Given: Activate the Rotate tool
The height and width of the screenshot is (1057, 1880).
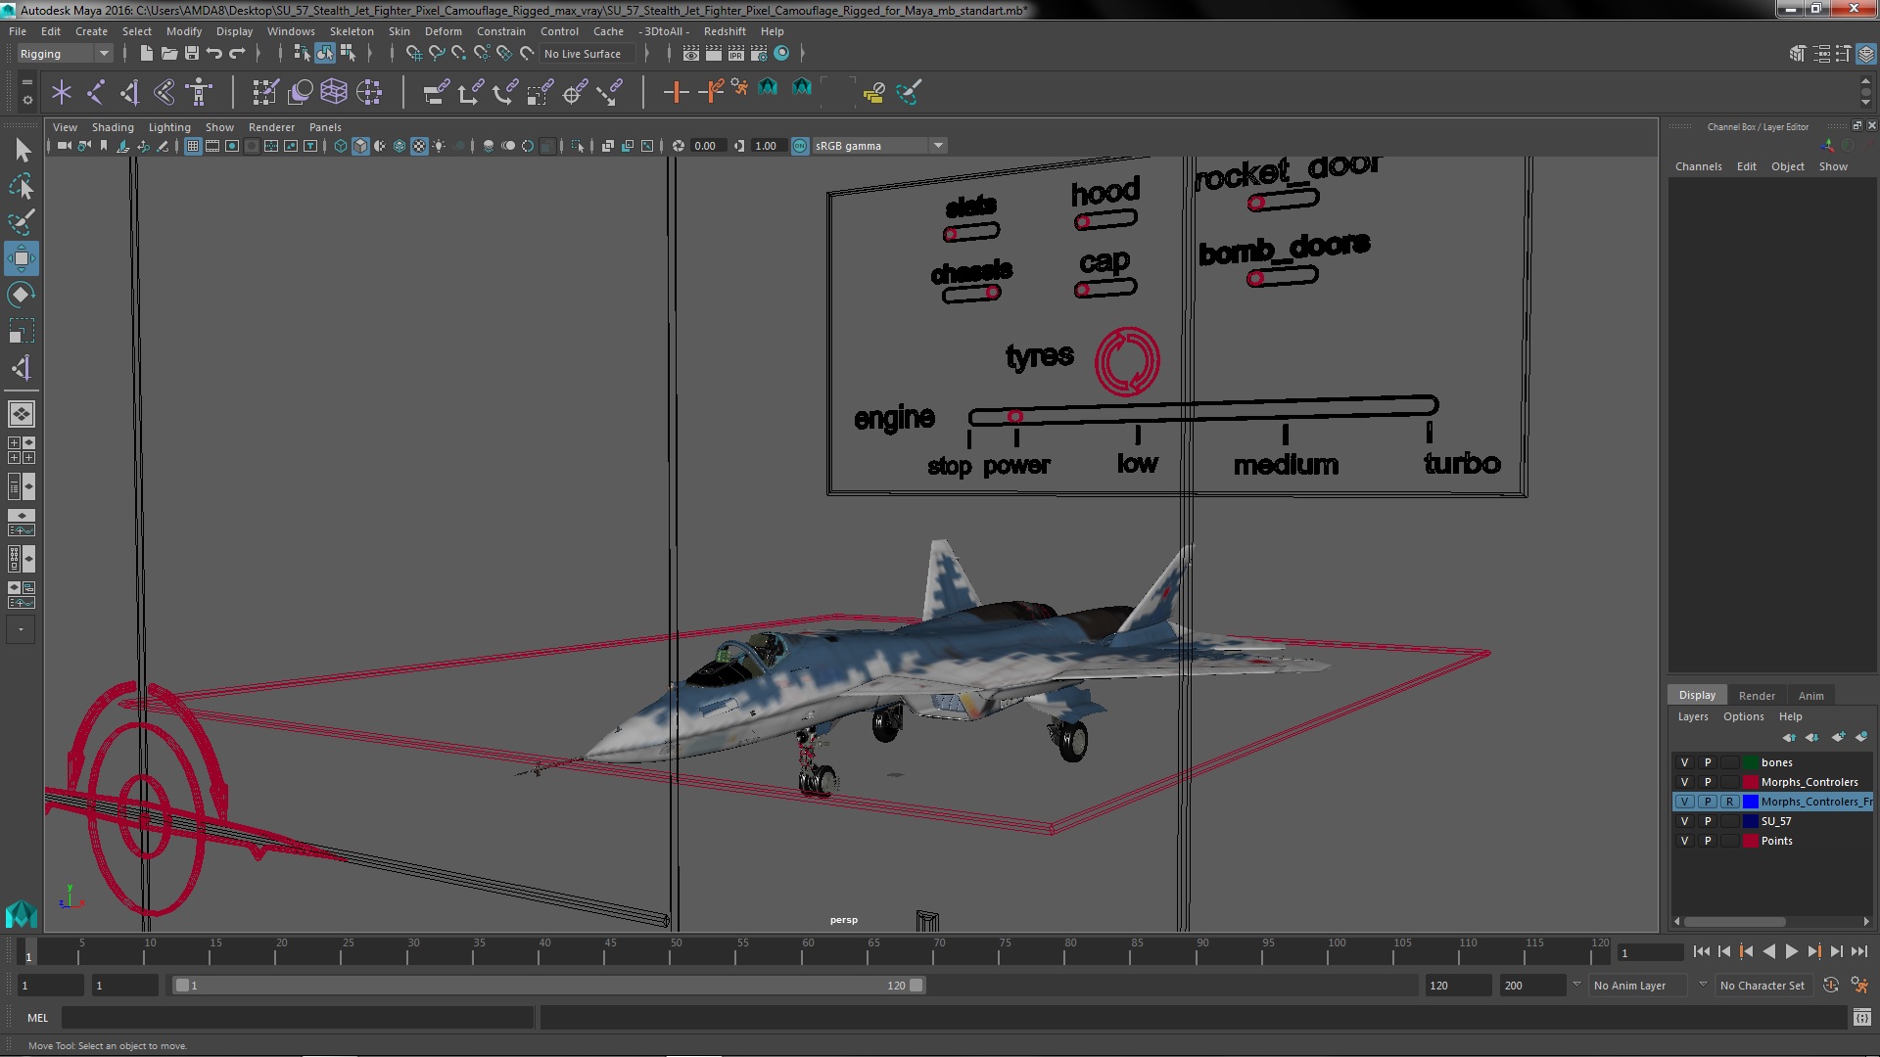Looking at the screenshot, I should point(22,295).
